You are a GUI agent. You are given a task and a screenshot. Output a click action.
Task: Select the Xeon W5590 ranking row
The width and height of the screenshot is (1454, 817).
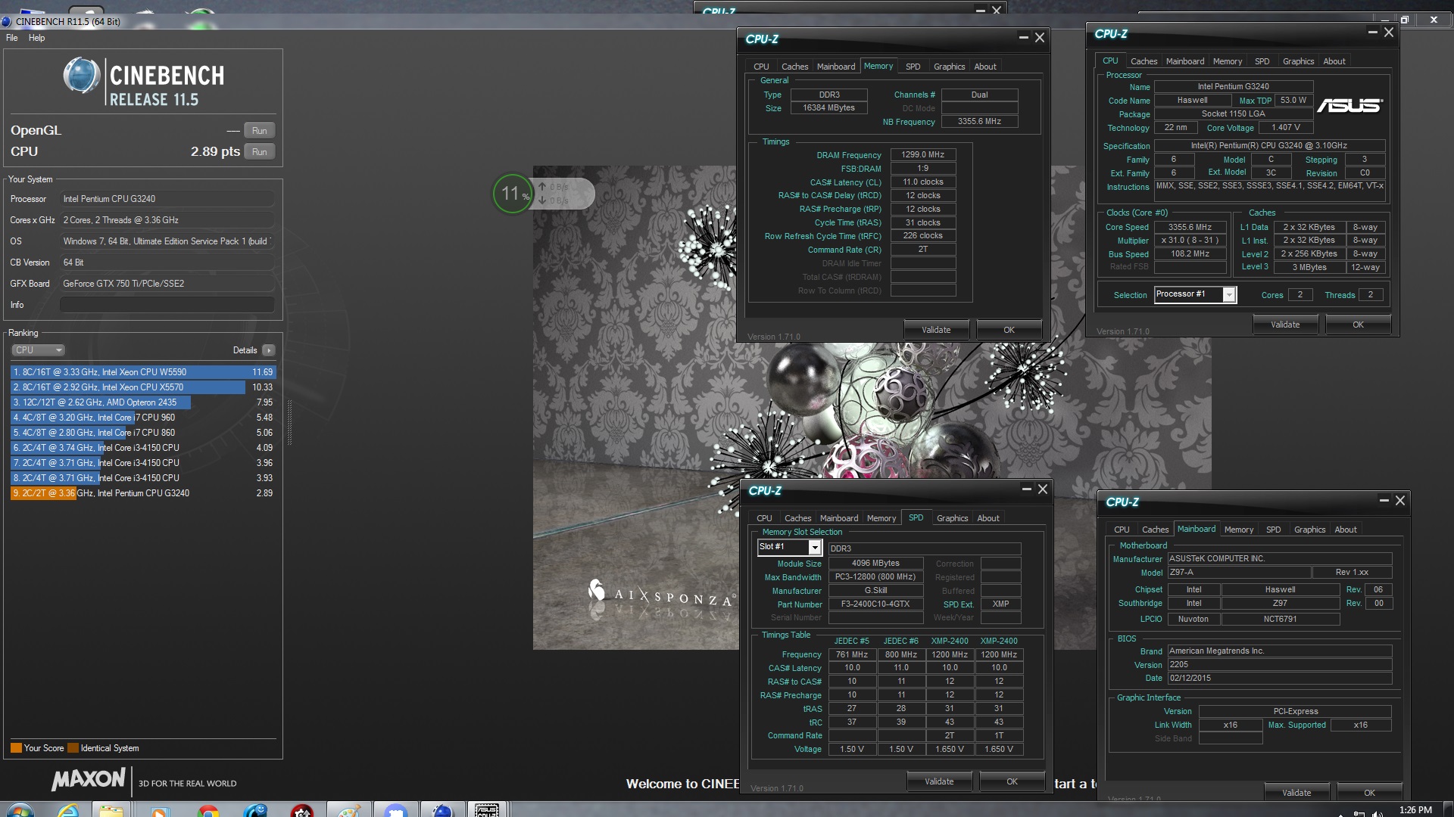[x=143, y=372]
